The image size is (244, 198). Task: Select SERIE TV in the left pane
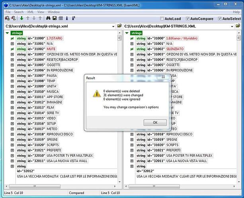53,113
